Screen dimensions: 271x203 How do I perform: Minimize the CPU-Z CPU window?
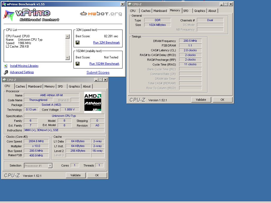[96, 80]
